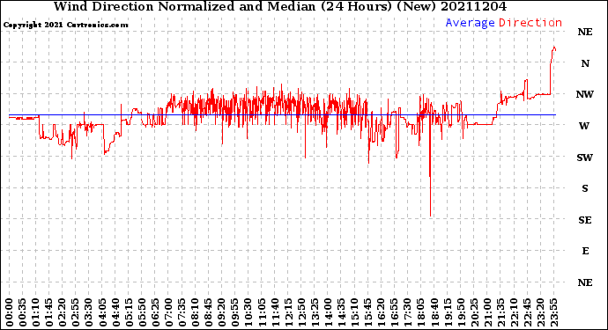Click the 06:25 time axis label
Image resolution: width=608 pixels, height=330 pixels.
155,312
